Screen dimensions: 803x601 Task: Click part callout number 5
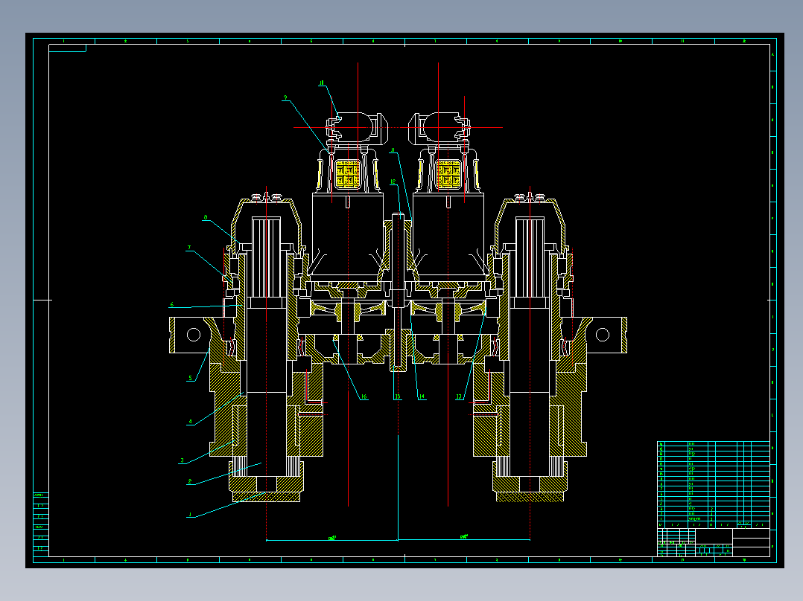tap(191, 378)
